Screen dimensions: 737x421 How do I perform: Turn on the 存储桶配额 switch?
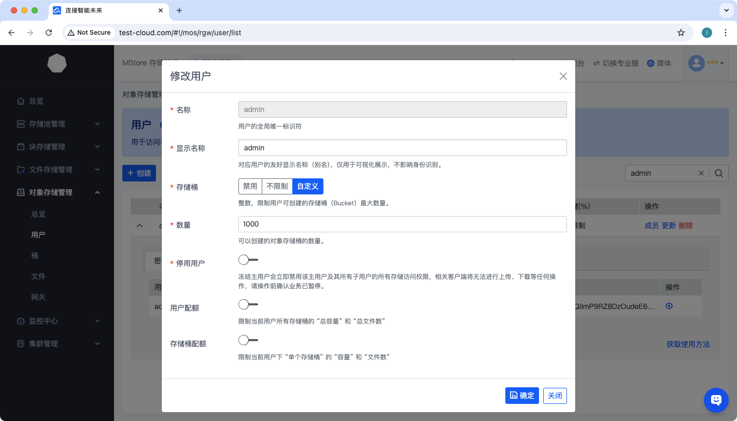248,340
